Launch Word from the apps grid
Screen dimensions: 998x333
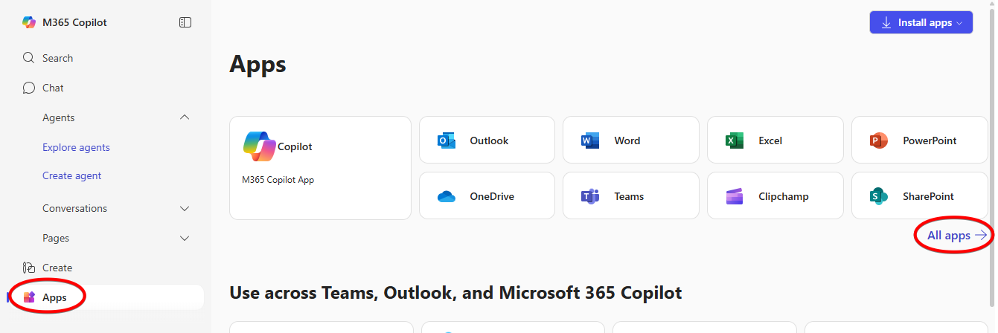630,140
